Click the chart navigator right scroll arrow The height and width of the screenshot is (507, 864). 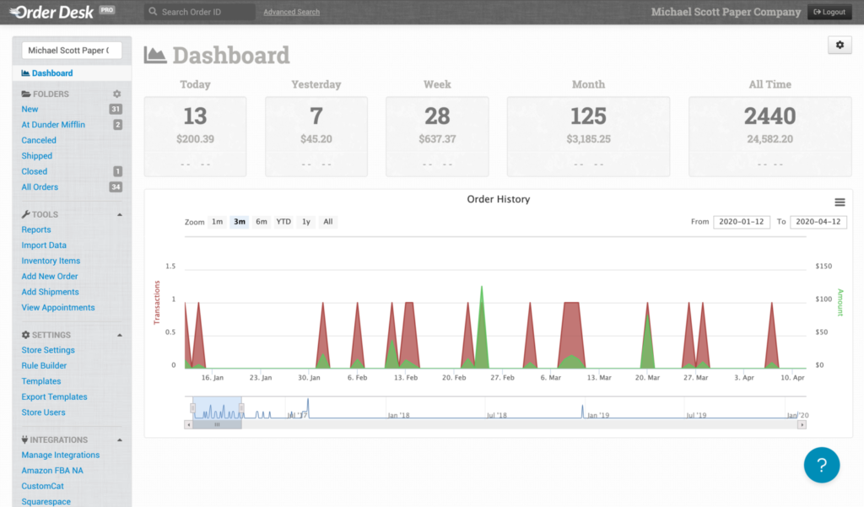point(802,425)
